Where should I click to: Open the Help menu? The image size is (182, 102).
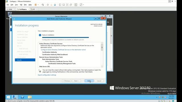click(30, 5)
